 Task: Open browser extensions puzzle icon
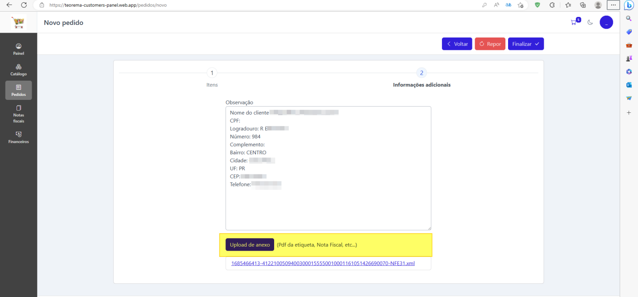(552, 5)
